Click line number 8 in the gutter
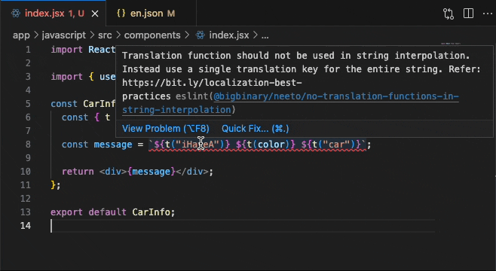 click(28, 145)
